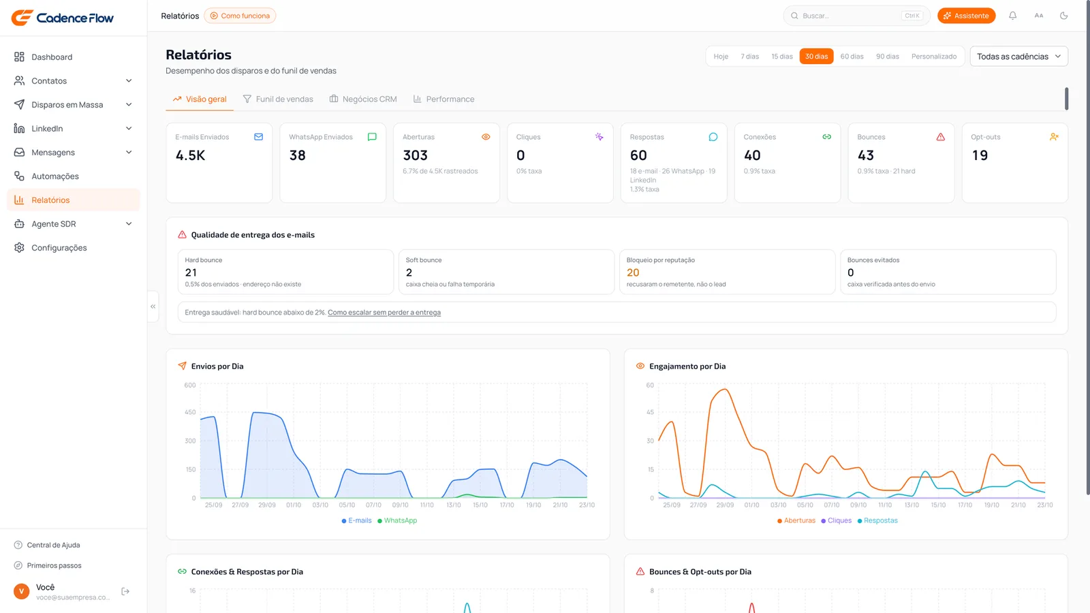Select the Personalizado time range
Viewport: 1090px width, 613px height.
934,57
